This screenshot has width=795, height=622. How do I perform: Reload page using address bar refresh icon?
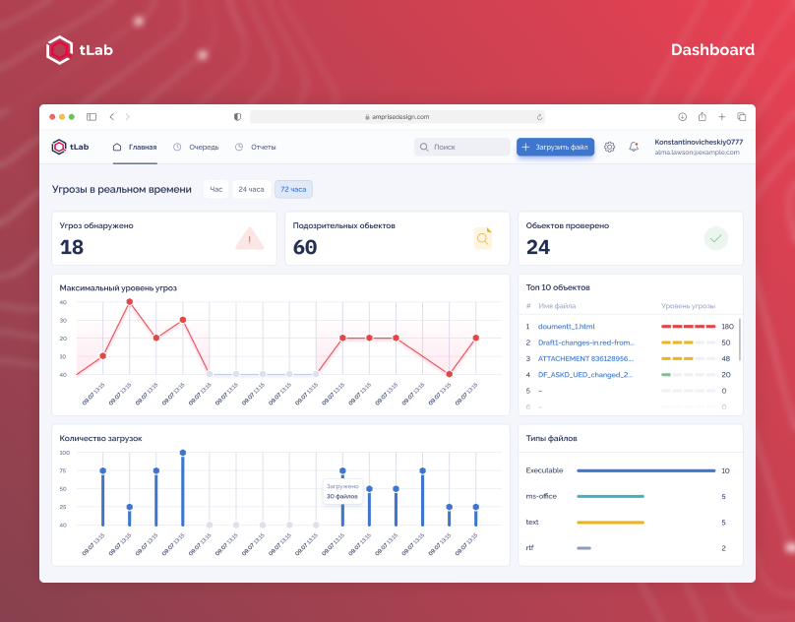coord(539,116)
